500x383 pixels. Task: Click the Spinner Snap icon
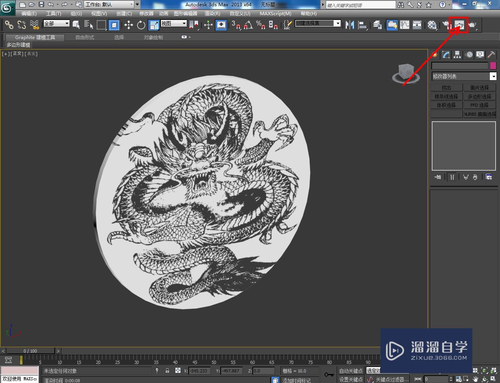coord(273,25)
